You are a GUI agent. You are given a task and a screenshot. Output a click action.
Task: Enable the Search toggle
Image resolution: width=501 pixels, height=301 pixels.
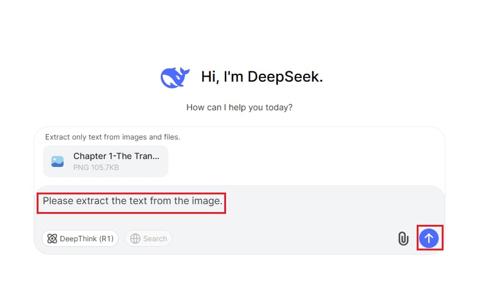click(148, 239)
